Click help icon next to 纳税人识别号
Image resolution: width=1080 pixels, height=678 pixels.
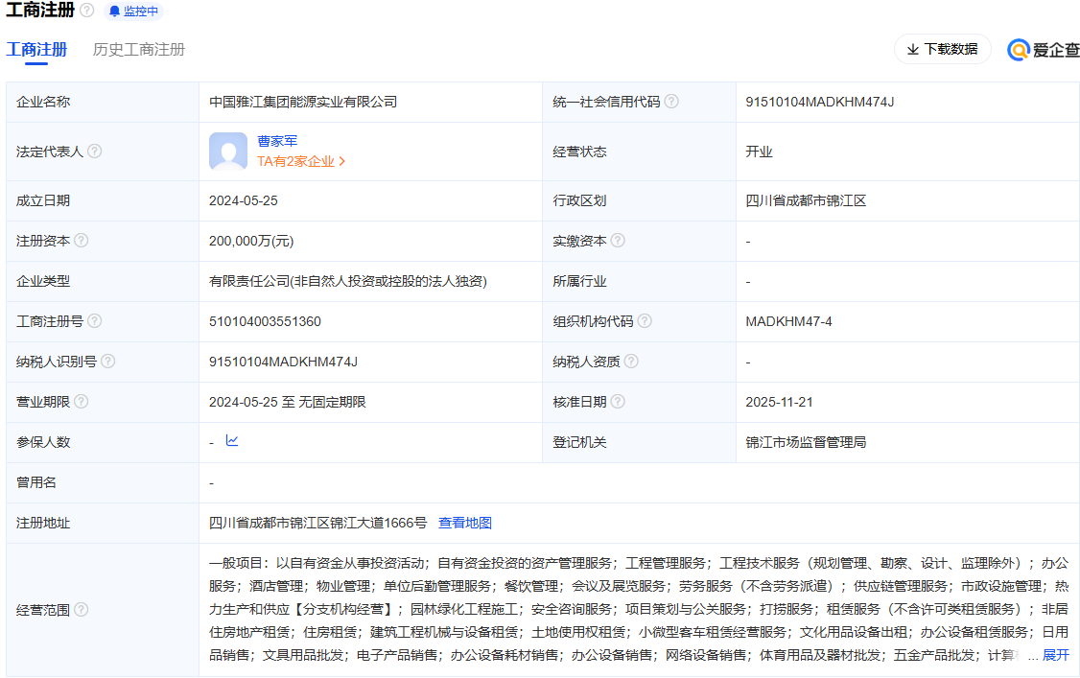tap(108, 362)
